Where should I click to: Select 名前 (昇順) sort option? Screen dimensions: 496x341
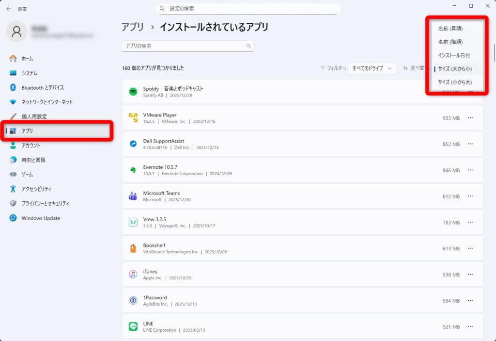(450, 29)
